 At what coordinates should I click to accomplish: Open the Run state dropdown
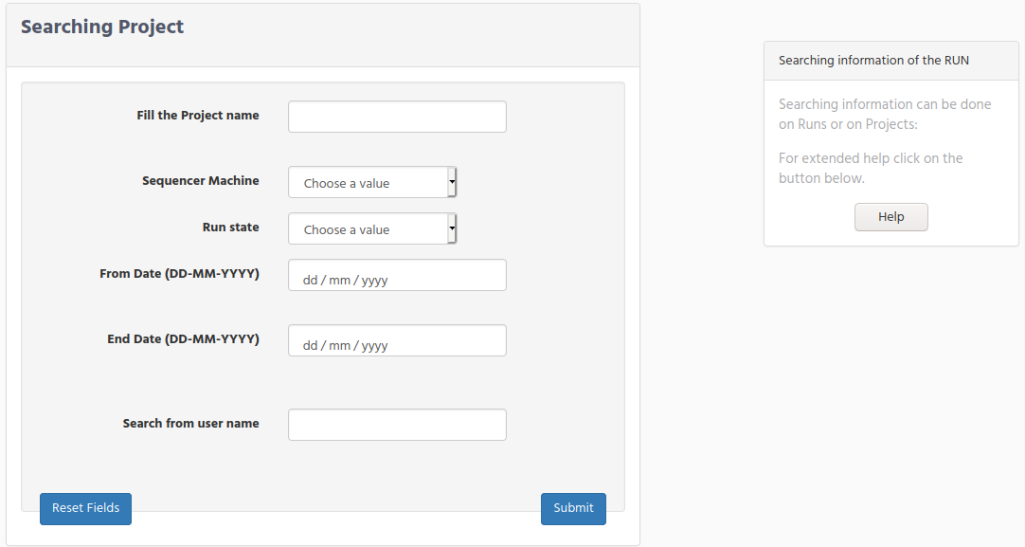pos(372,228)
